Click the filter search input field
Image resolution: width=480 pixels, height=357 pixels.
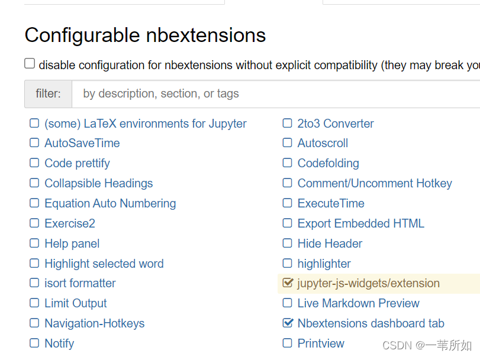tap(275, 93)
